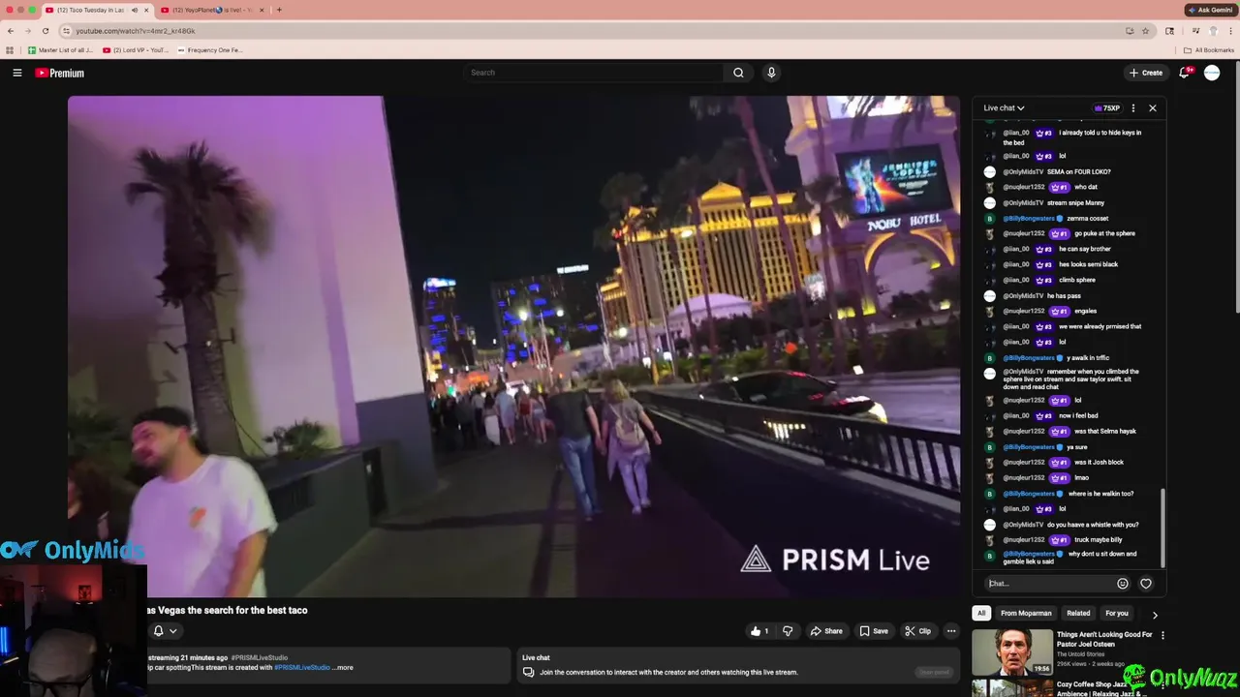
Task: Click chat message 'SEMA on FOUR LOKO?'
Action: [1080, 171]
